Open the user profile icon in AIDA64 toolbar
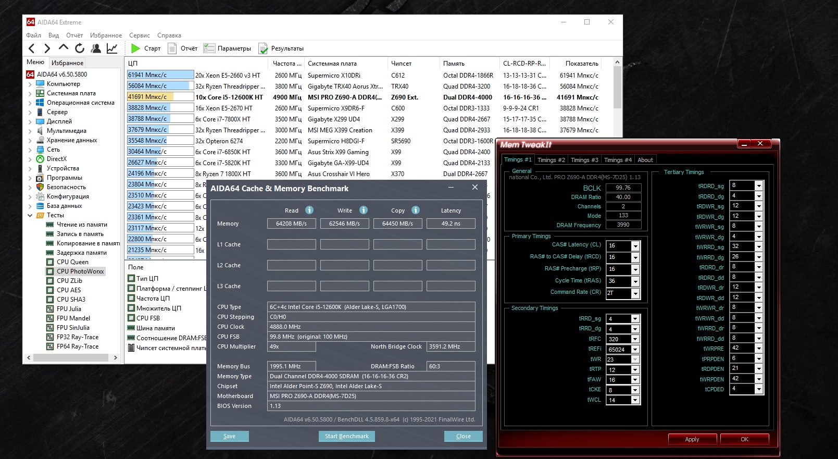Image resolution: width=838 pixels, height=459 pixels. (x=96, y=48)
